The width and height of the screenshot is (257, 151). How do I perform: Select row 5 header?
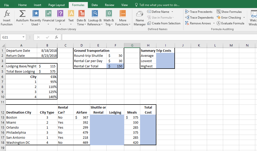click(x=3, y=71)
